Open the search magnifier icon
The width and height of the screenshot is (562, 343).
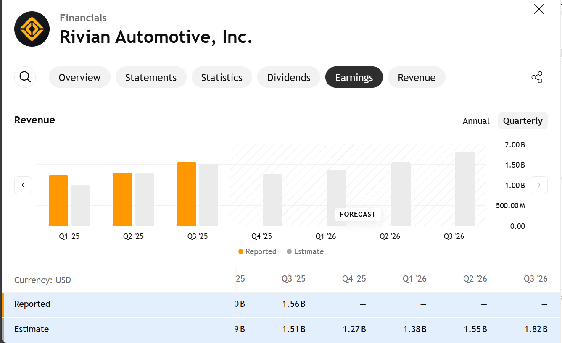25,77
